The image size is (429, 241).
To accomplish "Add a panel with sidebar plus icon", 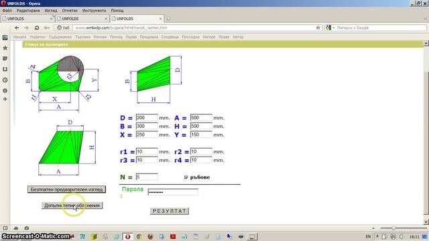I will click(x=5, y=99).
